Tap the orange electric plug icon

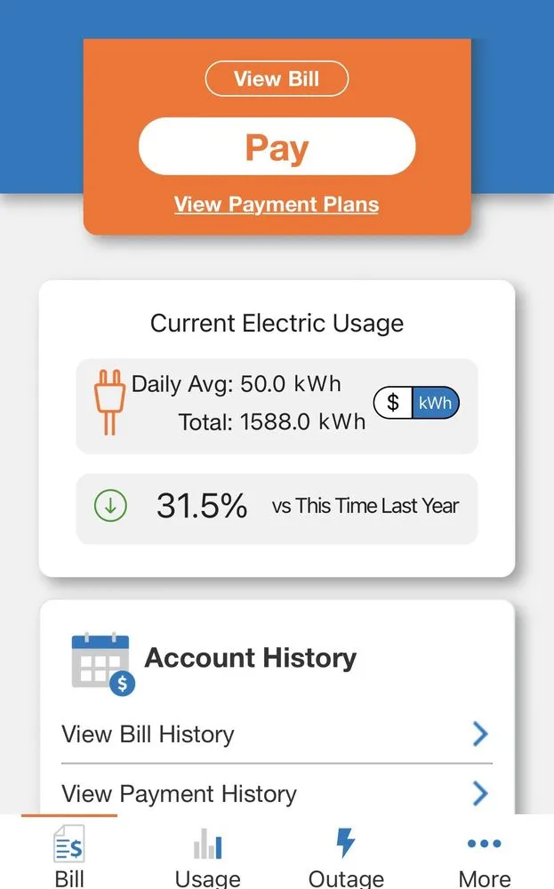[x=108, y=403]
